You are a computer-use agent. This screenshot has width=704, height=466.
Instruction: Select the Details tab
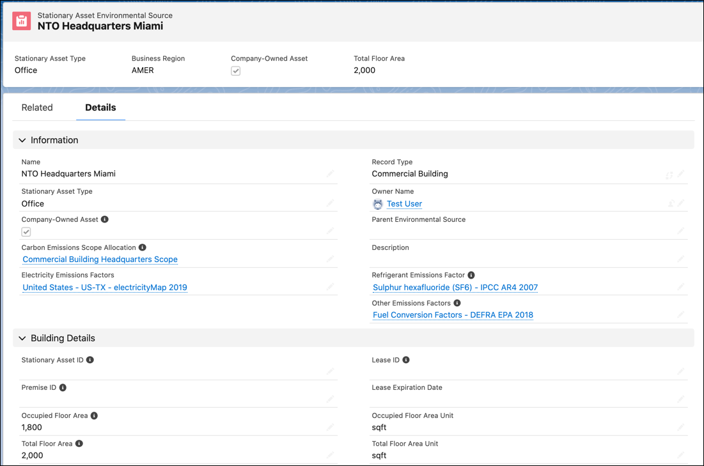(x=100, y=108)
